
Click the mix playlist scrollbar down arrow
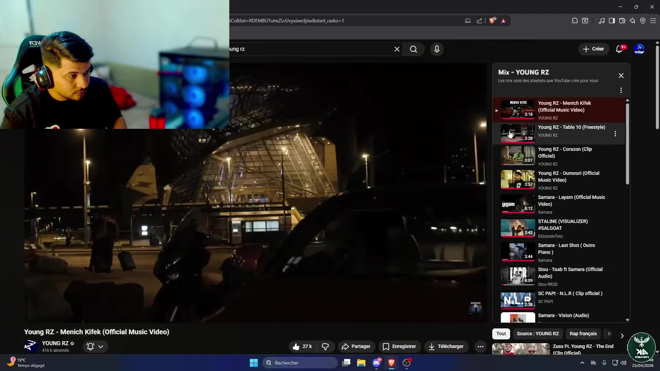pos(628,320)
